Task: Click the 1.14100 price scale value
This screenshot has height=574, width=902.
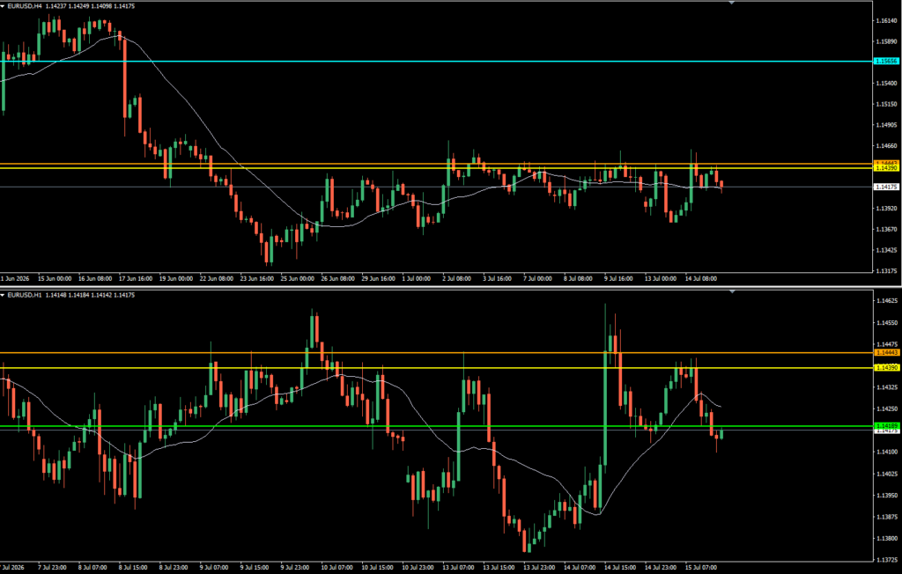Action: click(886, 452)
